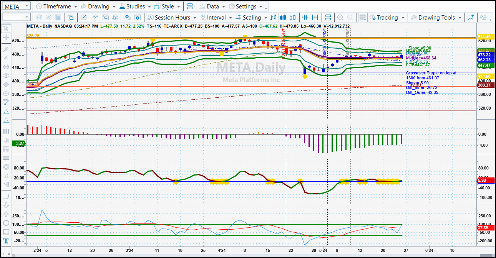
Task: Select the grid table drawing tool
Action: click(6, 149)
